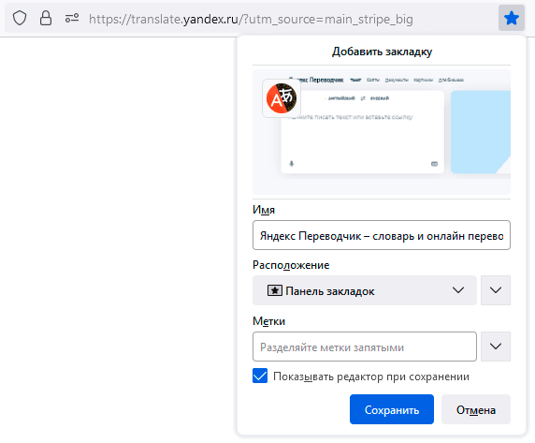Viewport: 535px width, 443px height.
Task: Click the Добавить закладку heading
Action: click(x=382, y=52)
